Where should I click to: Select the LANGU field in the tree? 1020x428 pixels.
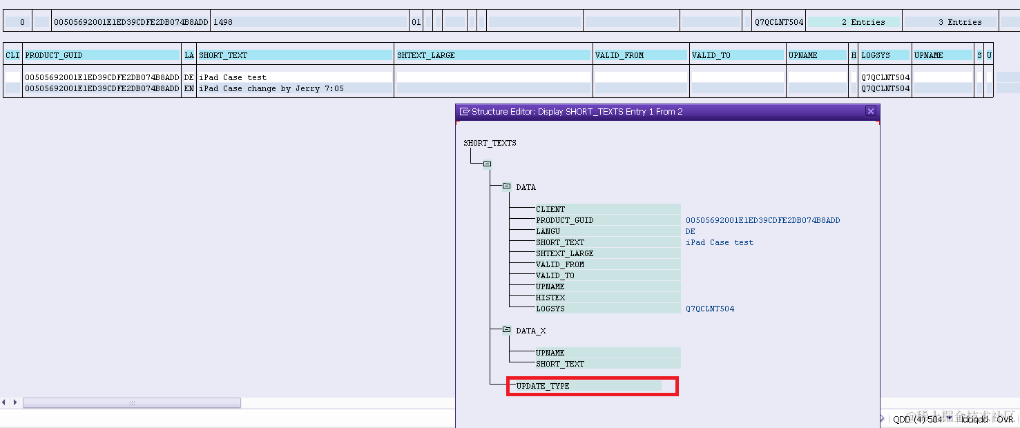tap(608, 231)
